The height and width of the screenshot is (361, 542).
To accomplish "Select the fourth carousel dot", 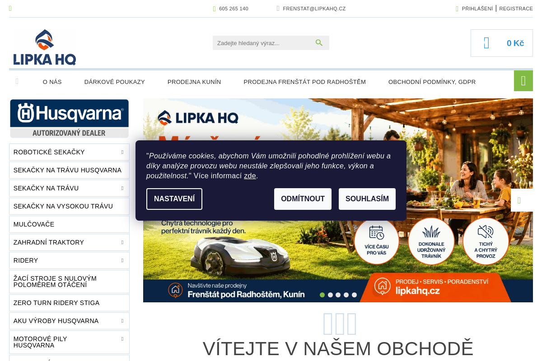I will pos(346,295).
